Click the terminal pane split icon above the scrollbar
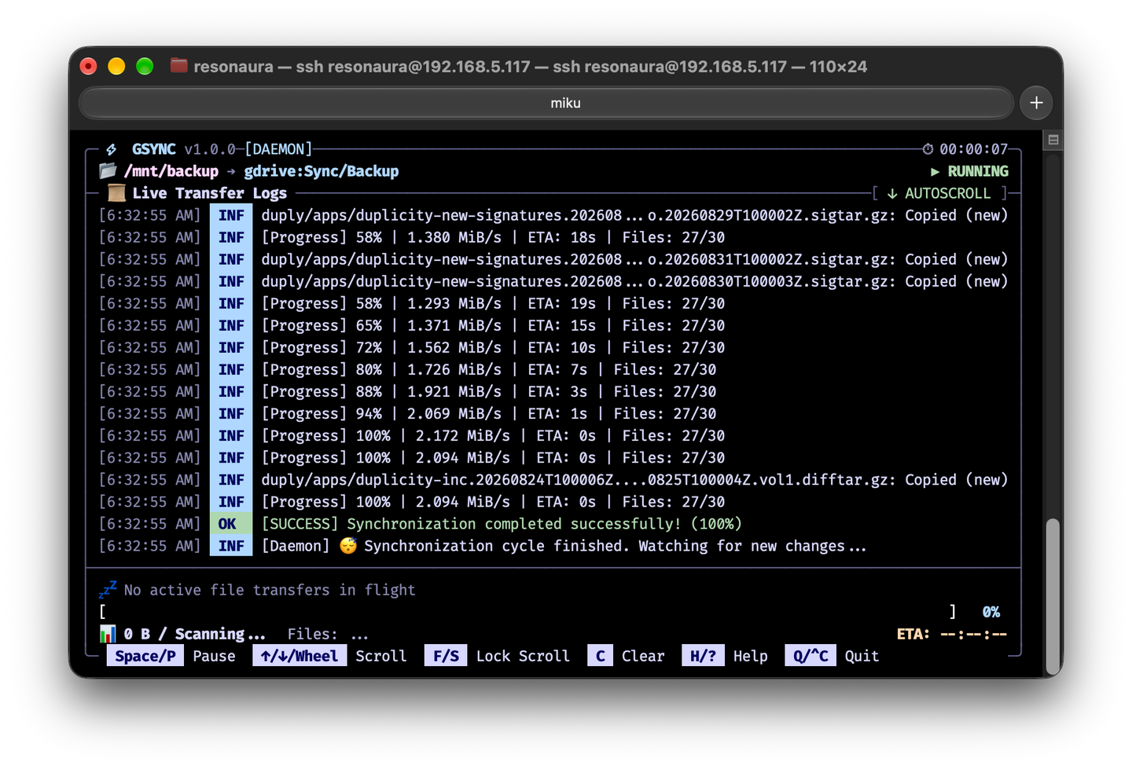The image size is (1132, 769). click(x=1053, y=140)
